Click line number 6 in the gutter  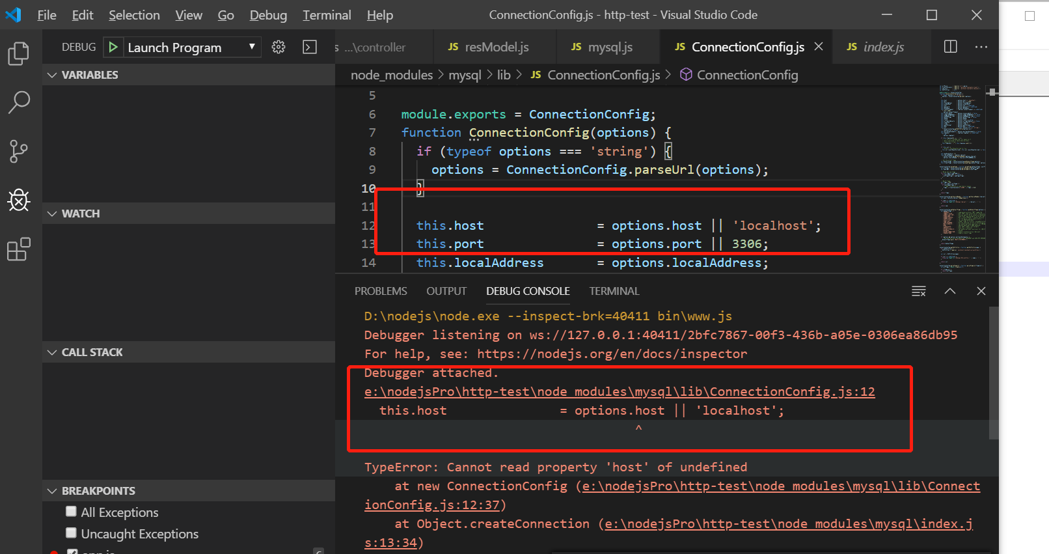[372, 114]
